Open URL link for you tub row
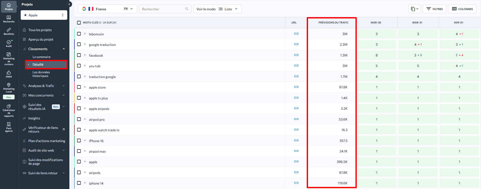 296,66
